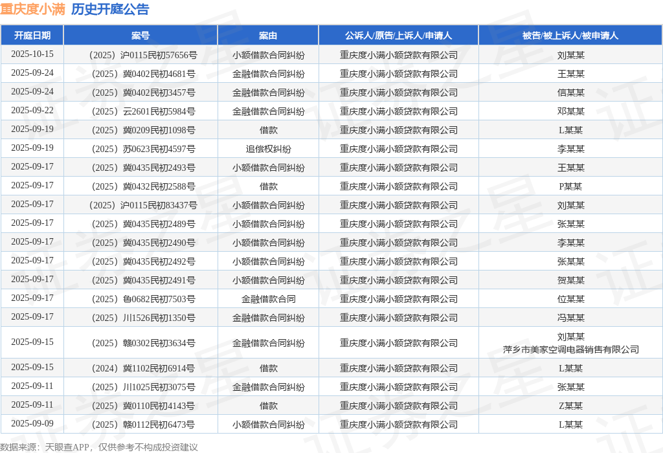The height and width of the screenshot is (453, 663).
Task: Click defendant 张某某 in 川1025民初3075号 row
Action: point(571,387)
